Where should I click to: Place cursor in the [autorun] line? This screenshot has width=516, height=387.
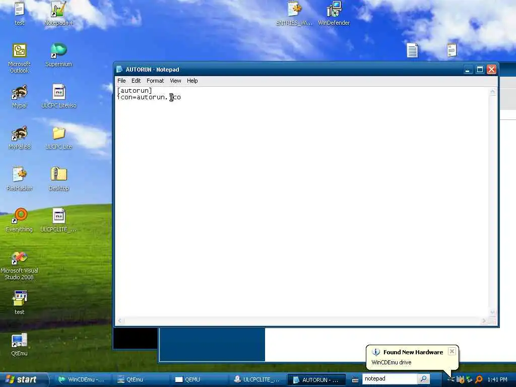[x=135, y=91]
